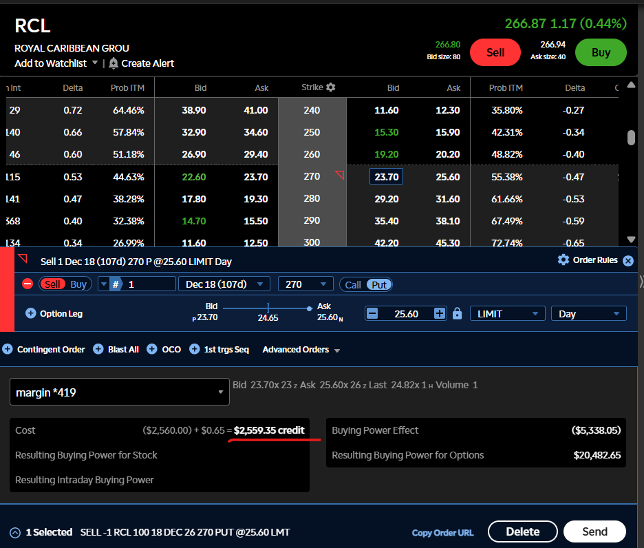Select Sell side on the leg
Image resolution: width=644 pixels, height=548 pixels.
tap(52, 284)
